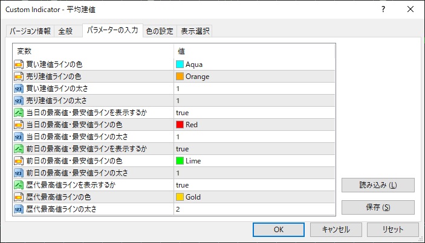Open the Orange color dropdown value
This screenshot has height=243, width=425.
pyautogui.click(x=196, y=77)
